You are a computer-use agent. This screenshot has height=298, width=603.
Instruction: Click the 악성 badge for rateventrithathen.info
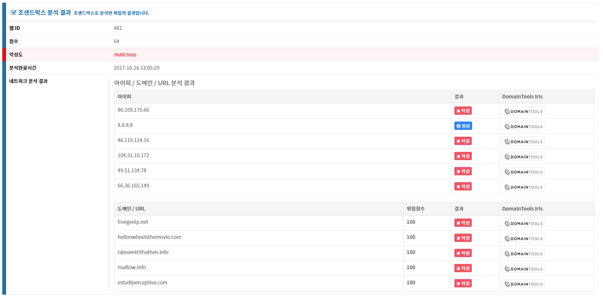pos(463,253)
